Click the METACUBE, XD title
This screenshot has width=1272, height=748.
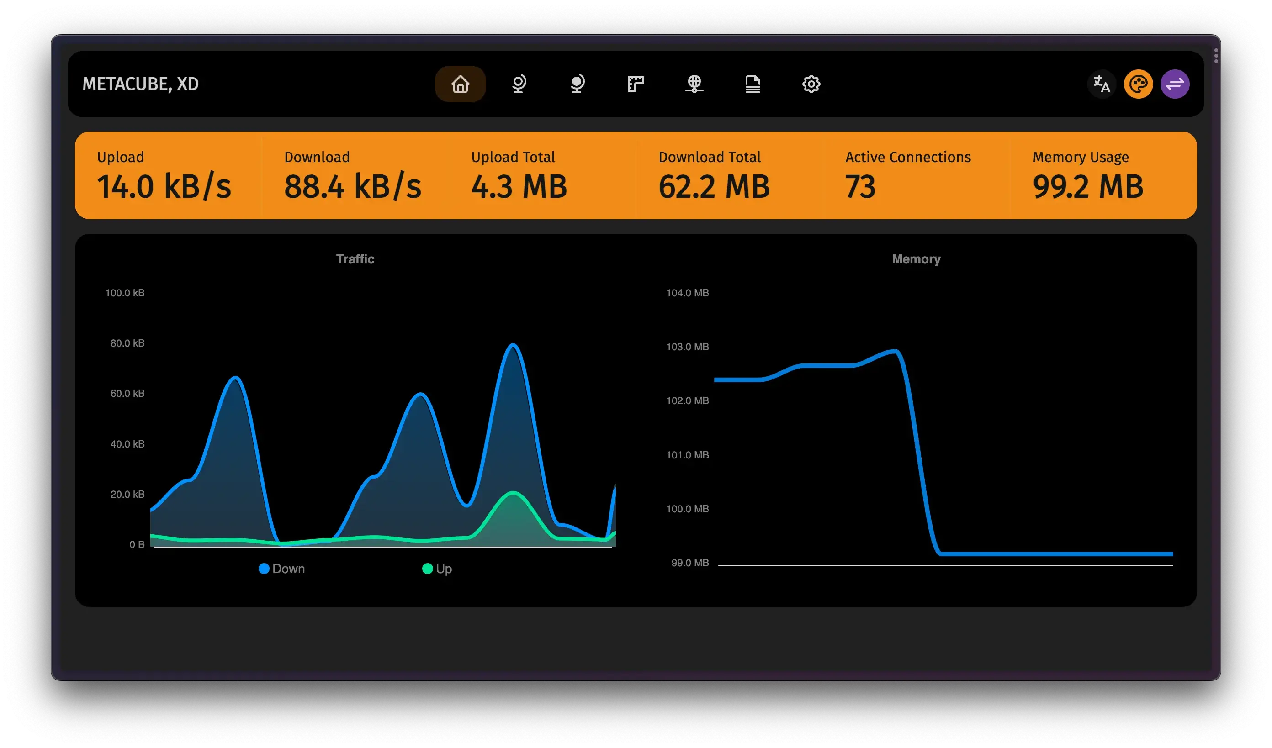[x=140, y=84]
